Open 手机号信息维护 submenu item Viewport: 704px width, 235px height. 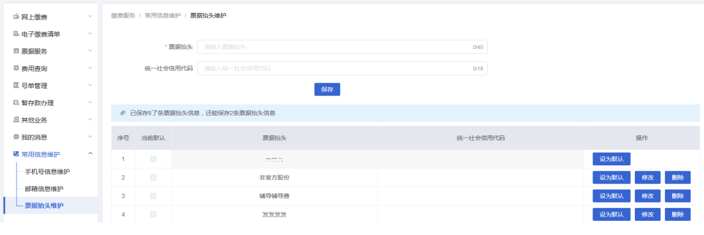(47, 171)
